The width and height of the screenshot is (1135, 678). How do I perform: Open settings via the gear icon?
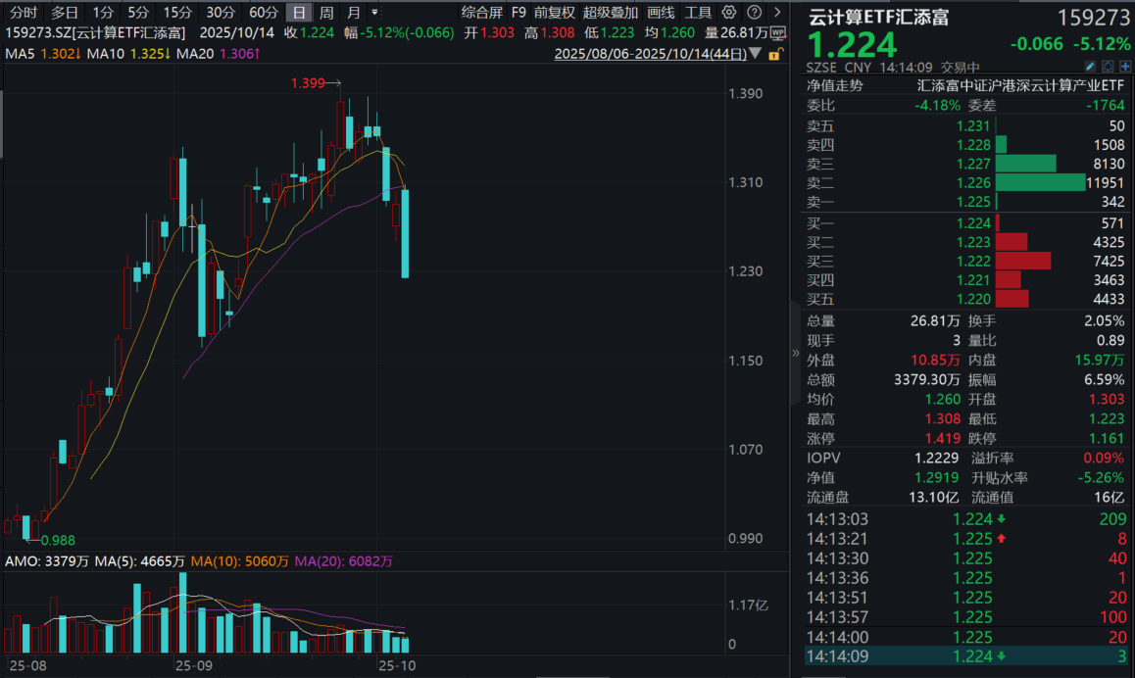point(727,13)
